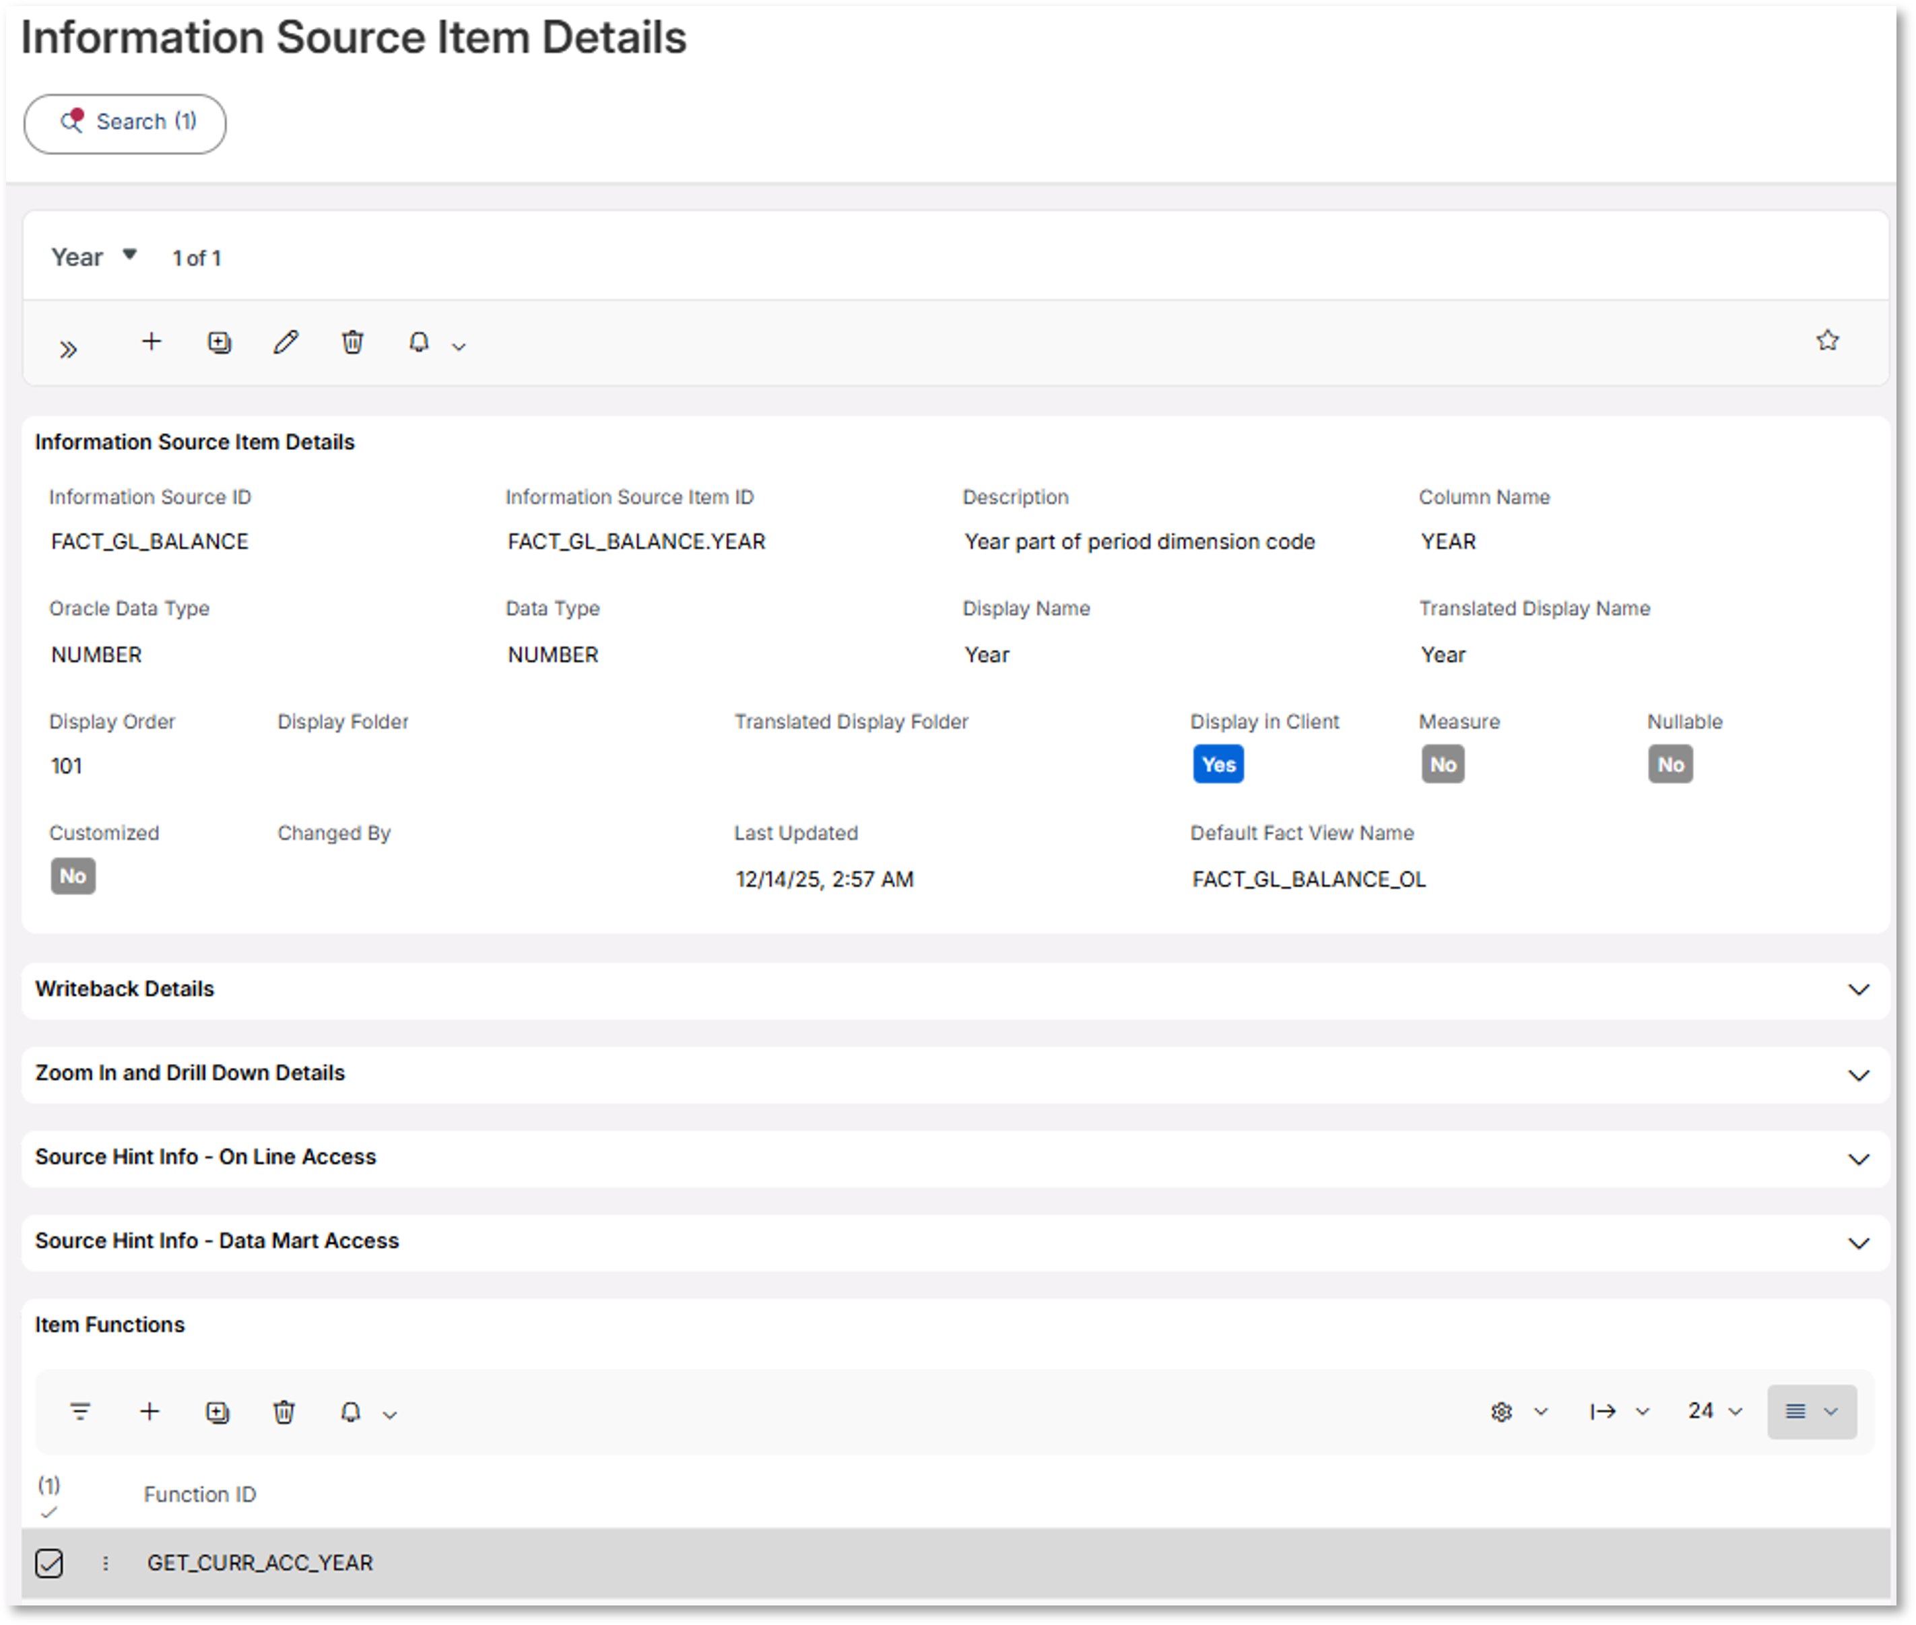
Task: Click the pencil edit icon
Action: tap(286, 343)
